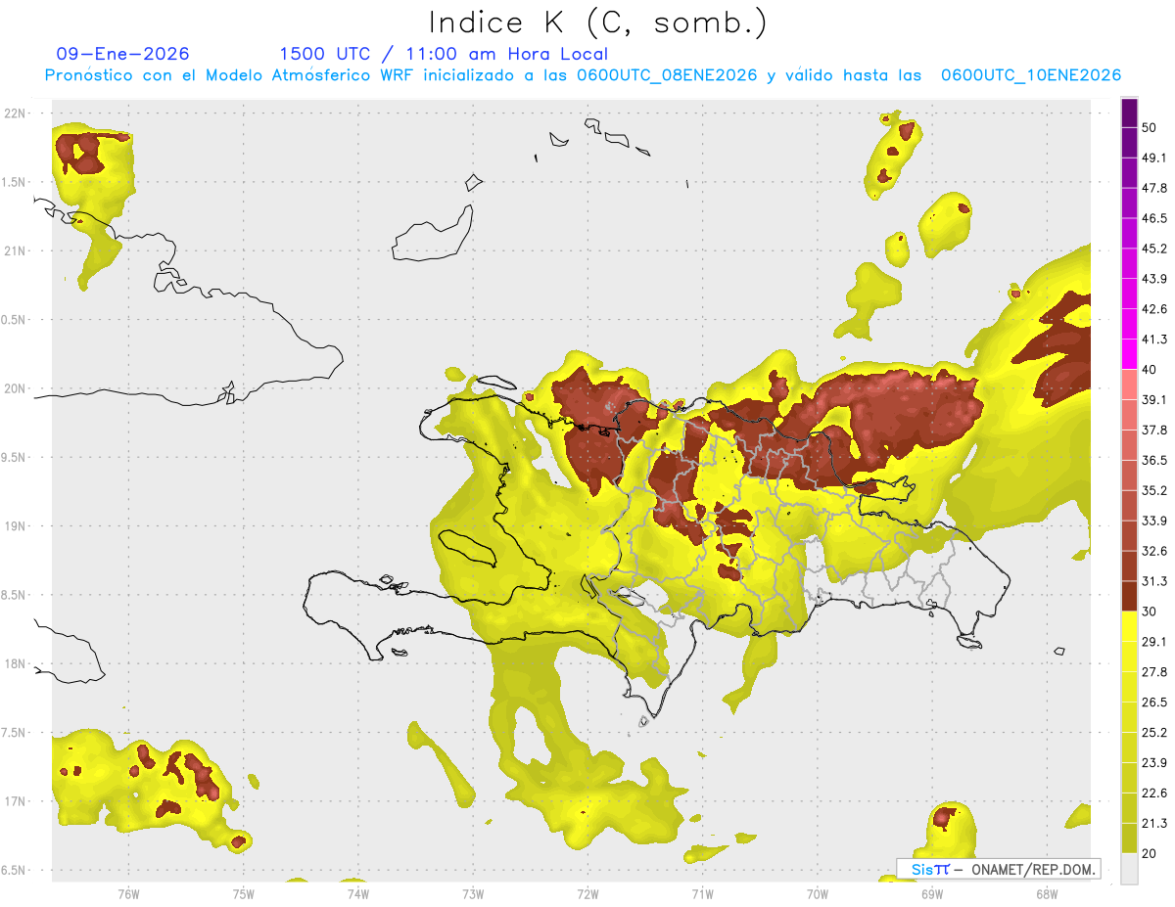Click the legend value 35.2
Viewport: 1175px width, 907px height.
[x=1154, y=490]
